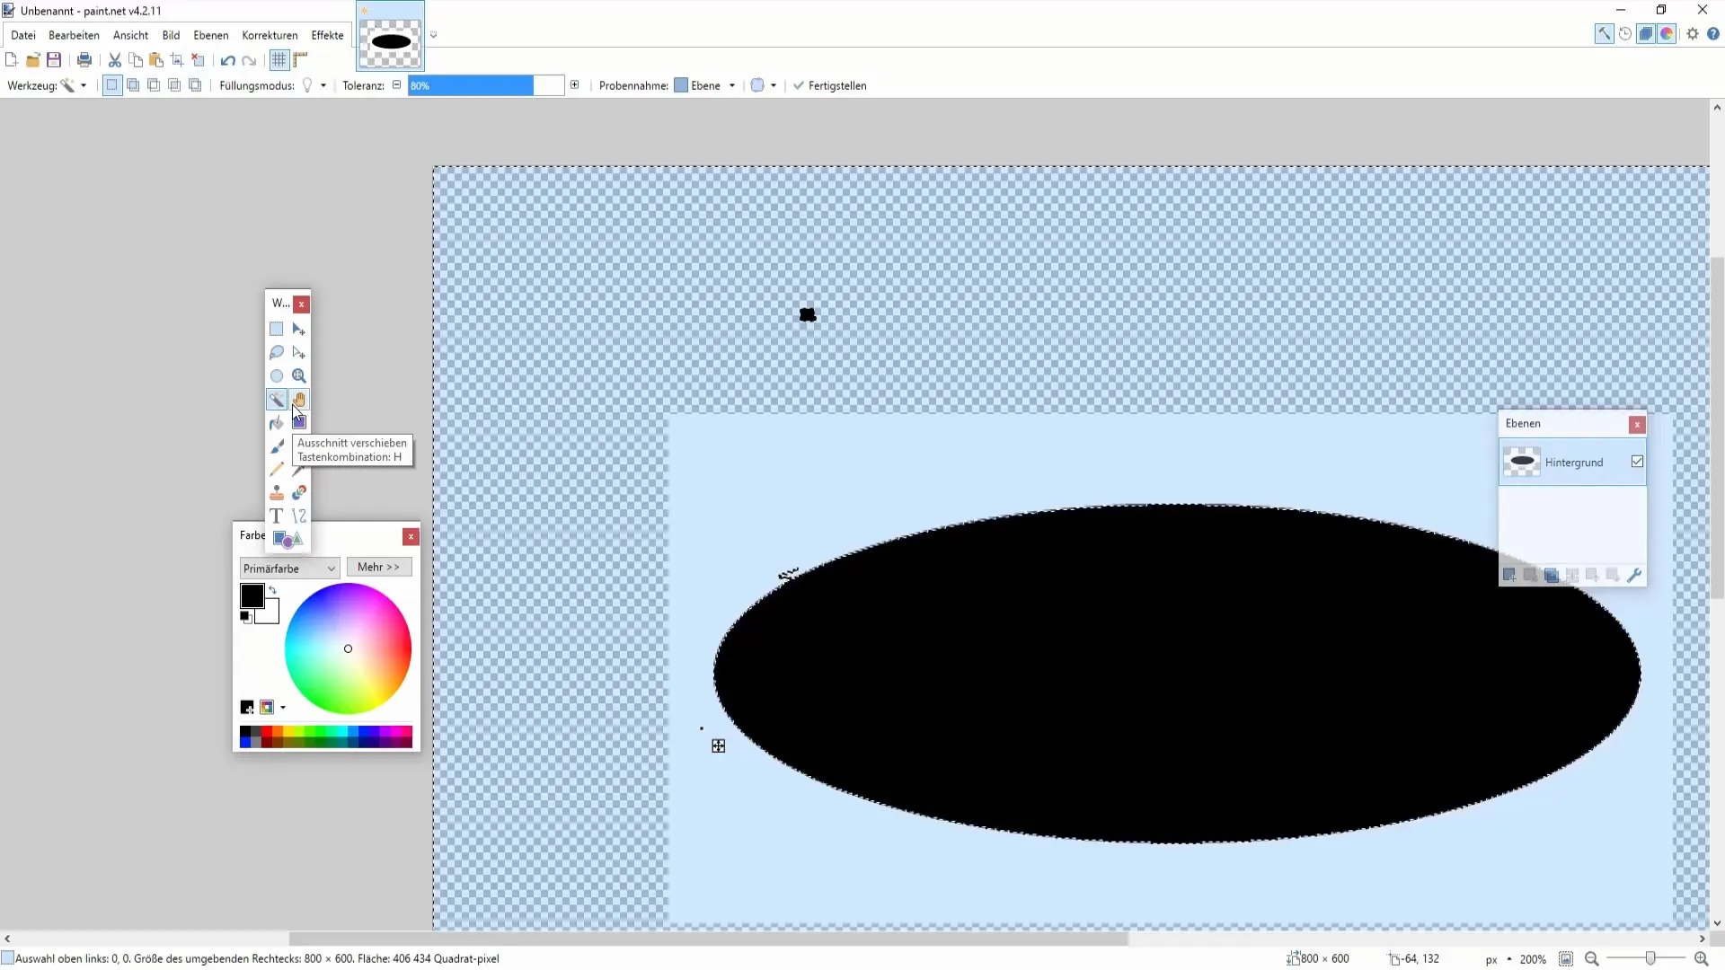Viewport: 1725px width, 970px height.
Task: Open the Bearbeiten menu
Action: coord(74,35)
